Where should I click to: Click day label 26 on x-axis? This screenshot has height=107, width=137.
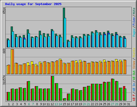tap(108, 104)
